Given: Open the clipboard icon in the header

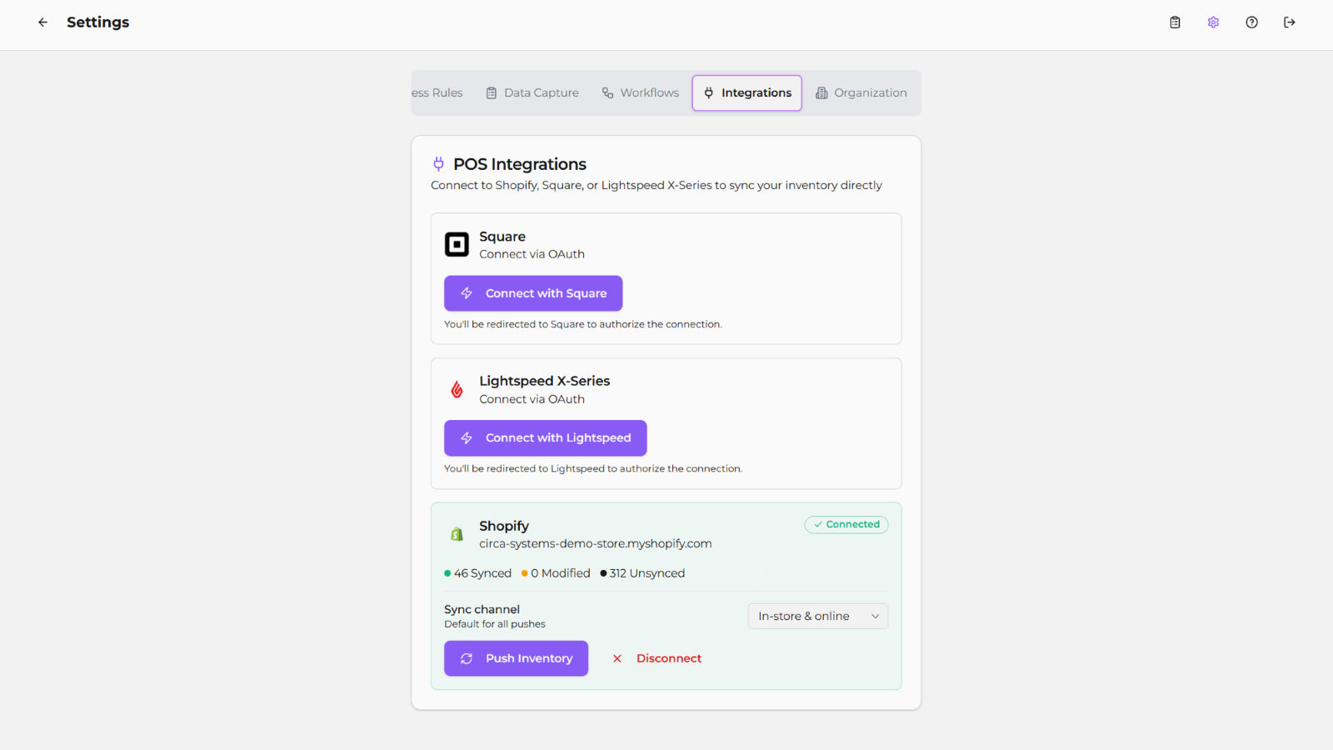Looking at the screenshot, I should [1175, 22].
